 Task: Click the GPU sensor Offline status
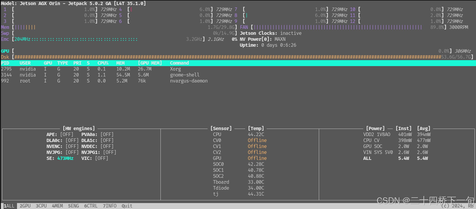tap(257, 158)
